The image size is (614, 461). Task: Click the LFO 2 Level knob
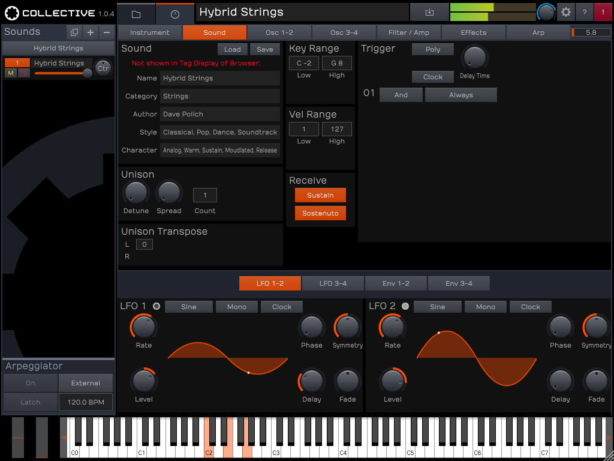[392, 381]
